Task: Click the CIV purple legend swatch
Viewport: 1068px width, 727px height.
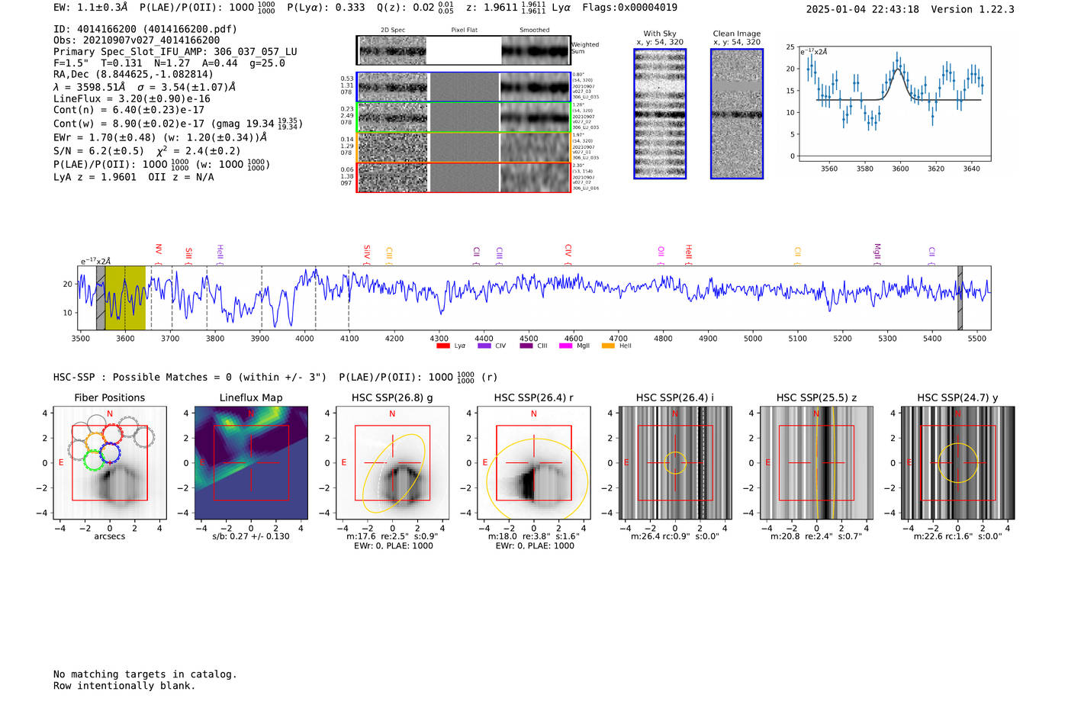Action: pyautogui.click(x=484, y=346)
